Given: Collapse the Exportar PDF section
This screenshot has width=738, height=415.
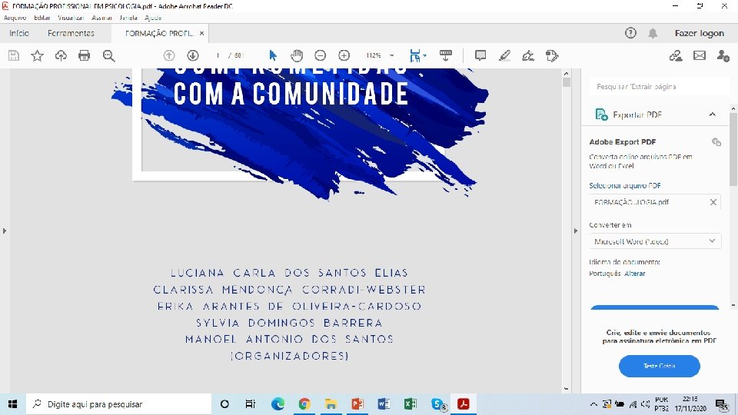Looking at the screenshot, I should [x=712, y=115].
